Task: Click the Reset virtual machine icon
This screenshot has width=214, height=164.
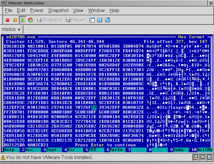Action: tap(30, 20)
